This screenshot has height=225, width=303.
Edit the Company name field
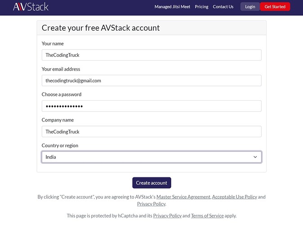tap(151, 132)
